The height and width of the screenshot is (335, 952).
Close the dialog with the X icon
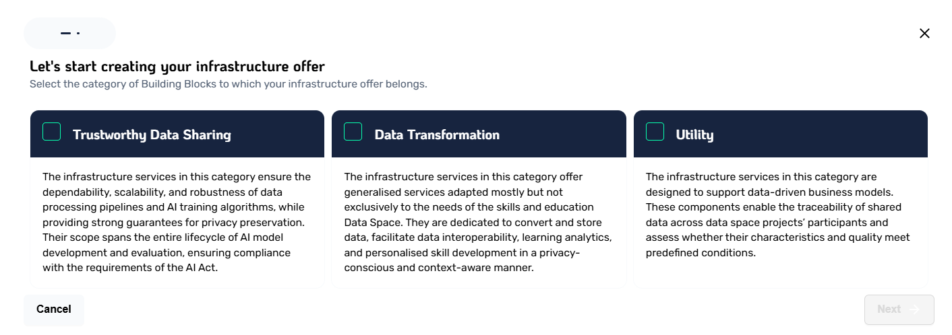click(x=924, y=34)
